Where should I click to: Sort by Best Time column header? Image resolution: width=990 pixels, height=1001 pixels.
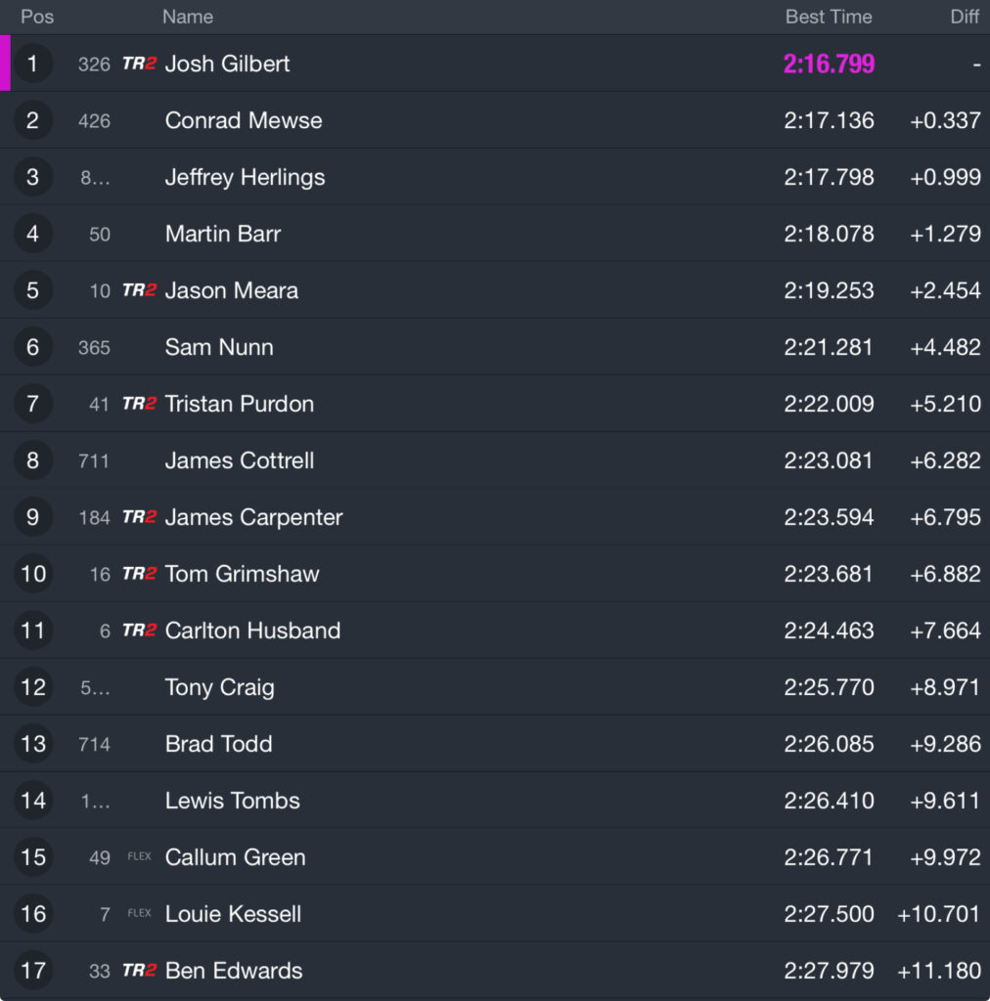829,17
